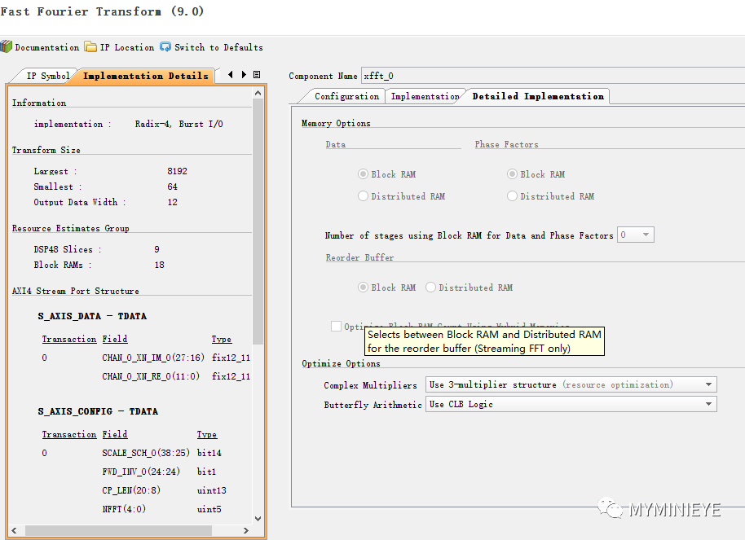Screen dimensions: 745x540
Task: Switch to the IP Symbol tab
Action: click(48, 76)
